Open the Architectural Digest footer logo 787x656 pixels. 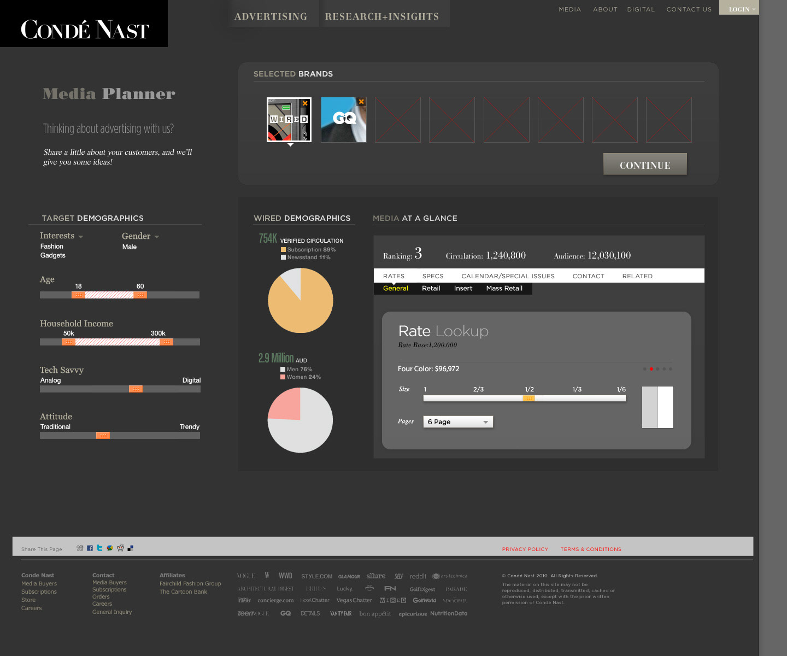pyautogui.click(x=266, y=589)
